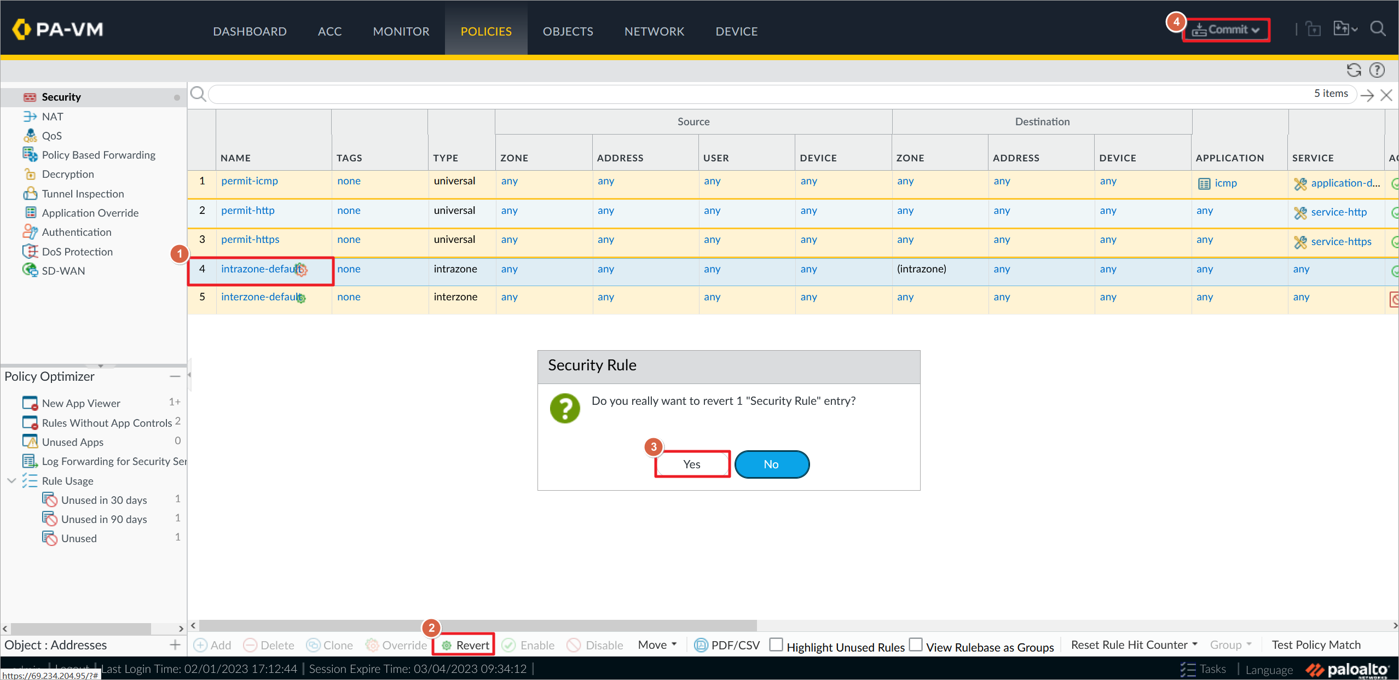This screenshot has height=680, width=1399.
Task: Click the filter search magnifier icon
Action: (x=198, y=94)
